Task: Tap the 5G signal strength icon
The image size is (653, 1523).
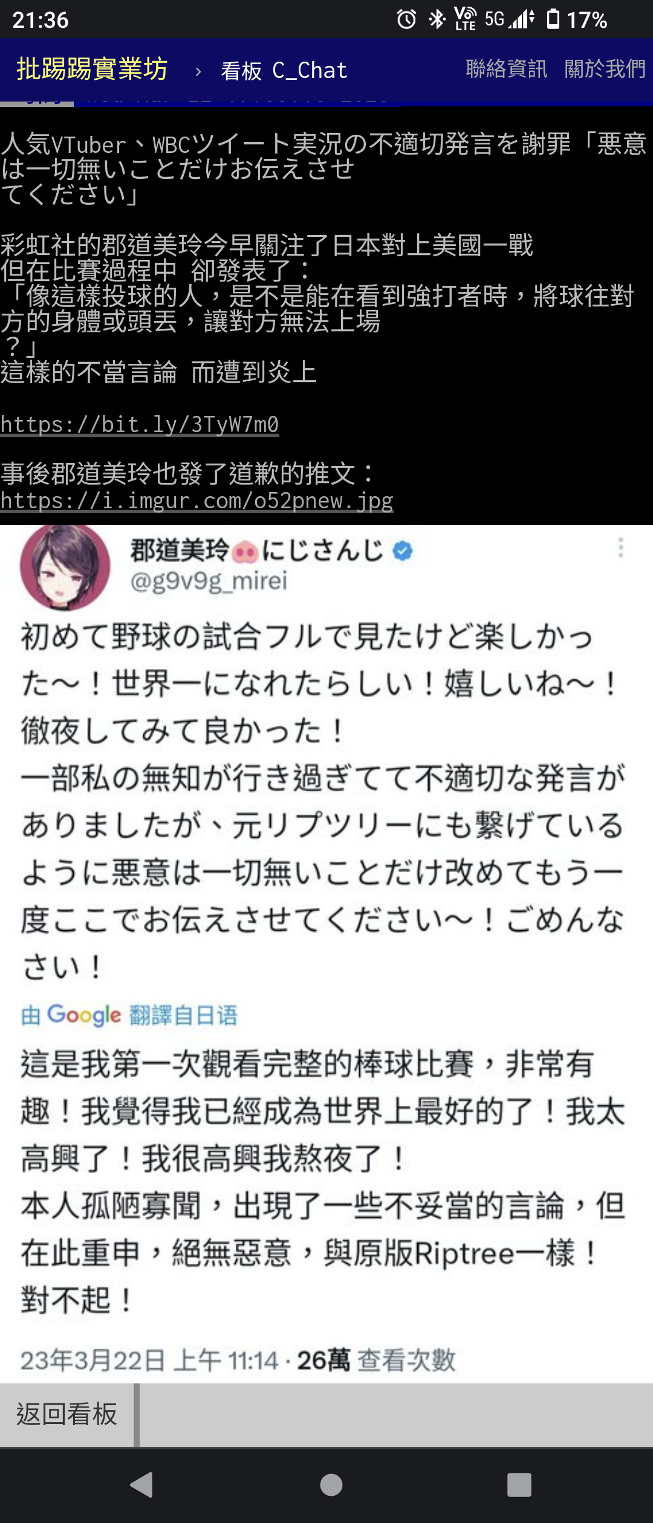Action: click(x=510, y=19)
